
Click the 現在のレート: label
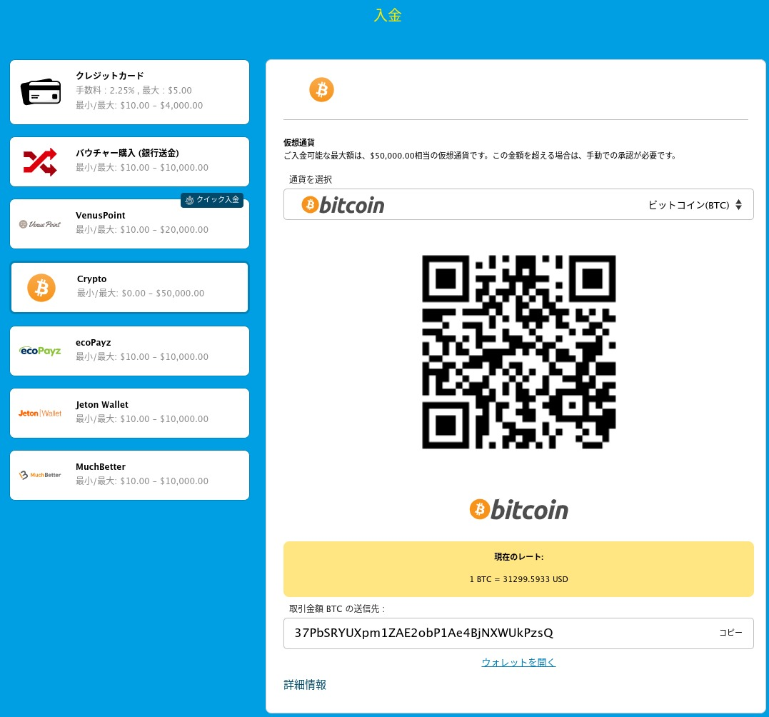pos(519,556)
